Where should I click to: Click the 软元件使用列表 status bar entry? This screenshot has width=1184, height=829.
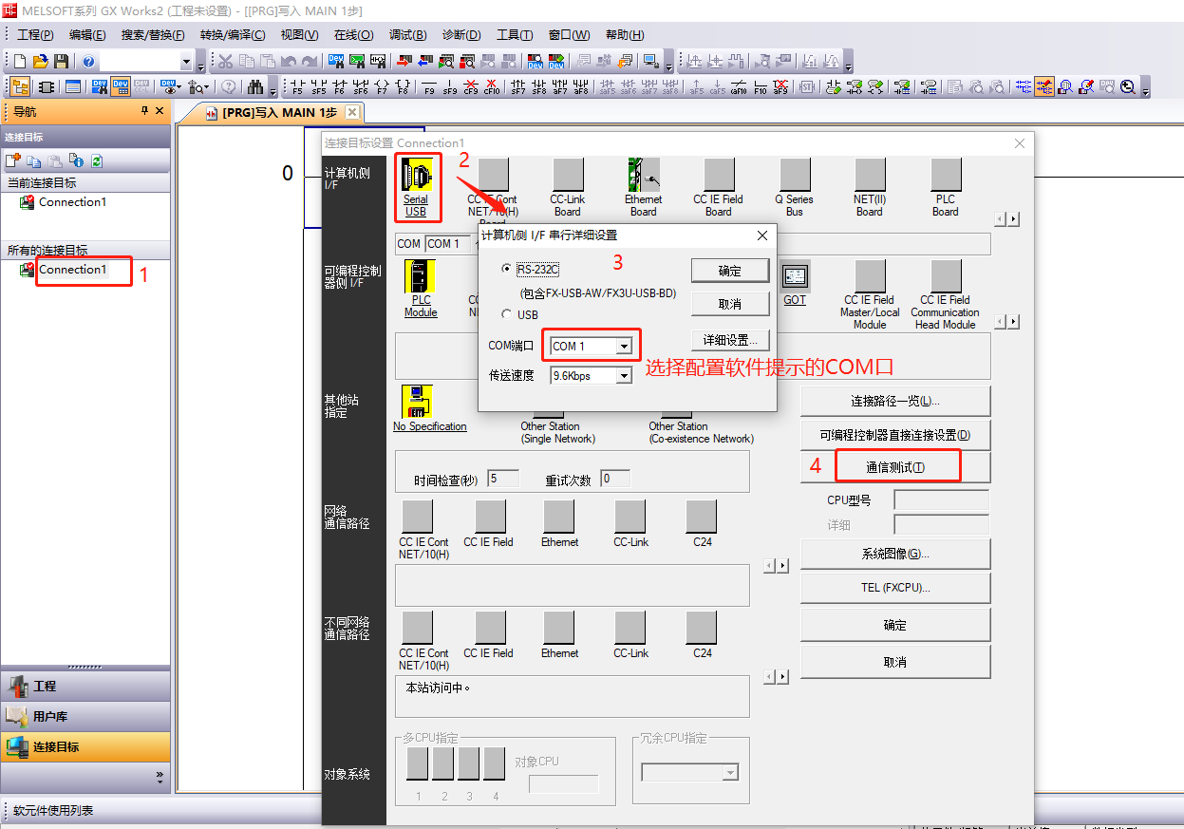pos(53,811)
